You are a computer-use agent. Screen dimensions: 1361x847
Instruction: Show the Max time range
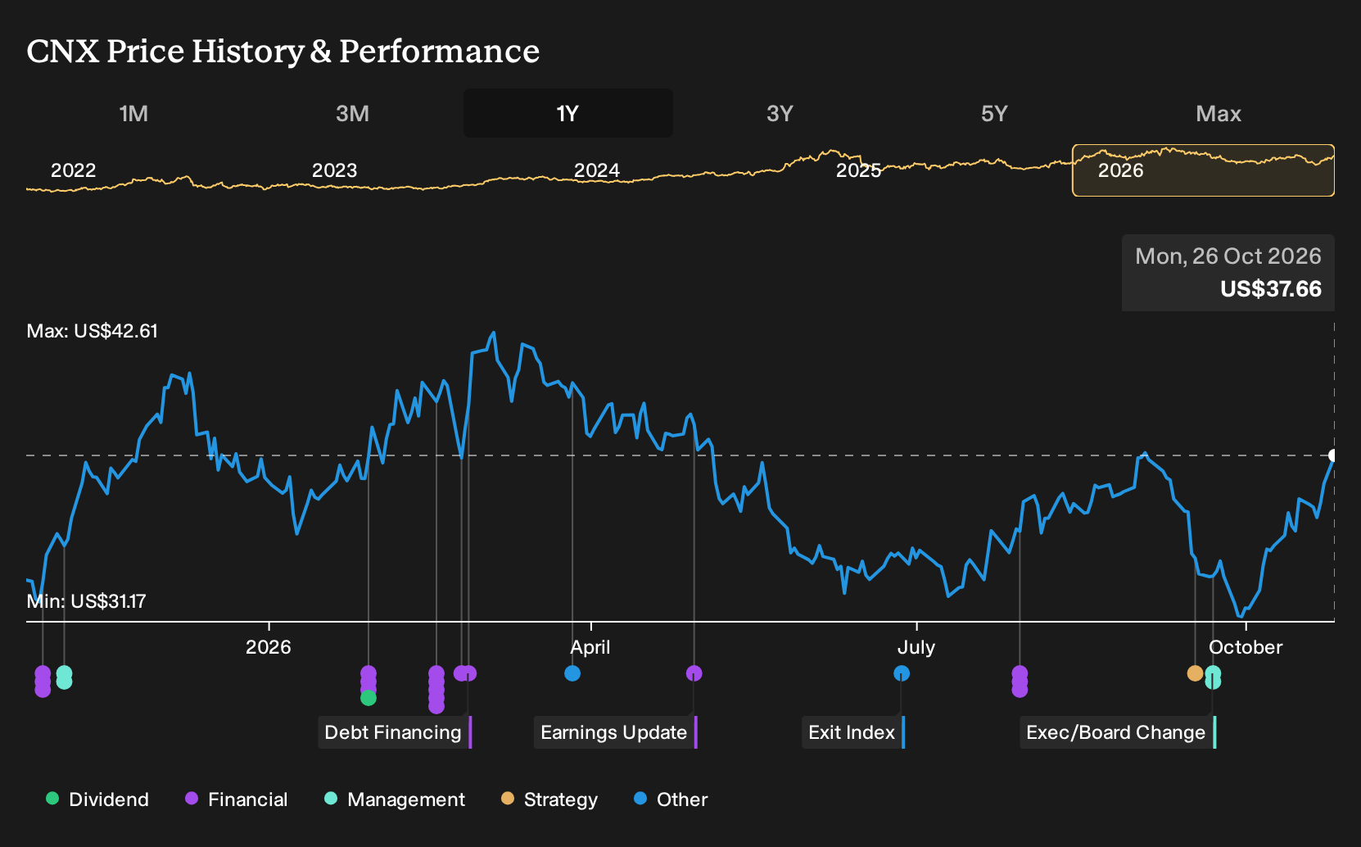[1219, 113]
